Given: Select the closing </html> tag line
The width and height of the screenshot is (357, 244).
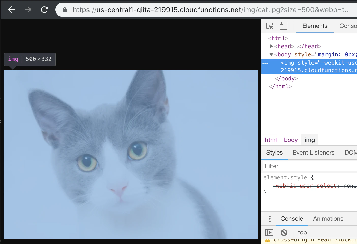Looking at the screenshot, I should [280, 86].
